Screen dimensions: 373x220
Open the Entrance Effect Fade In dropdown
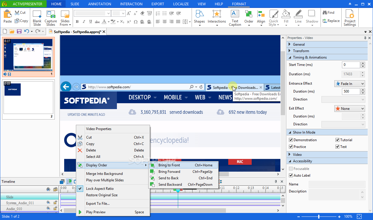[x=350, y=84]
